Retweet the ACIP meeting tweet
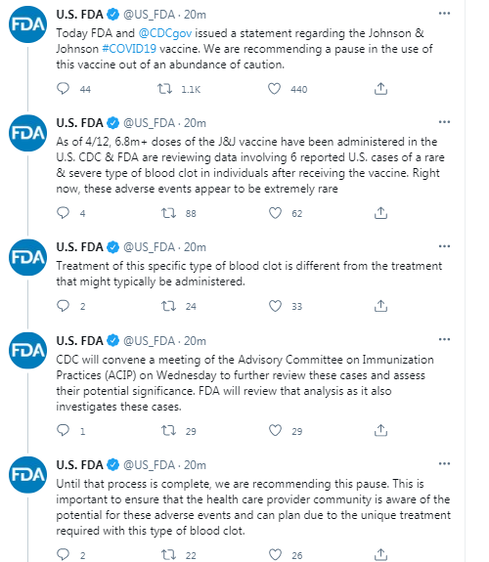This screenshot has height=562, width=489. click(168, 430)
